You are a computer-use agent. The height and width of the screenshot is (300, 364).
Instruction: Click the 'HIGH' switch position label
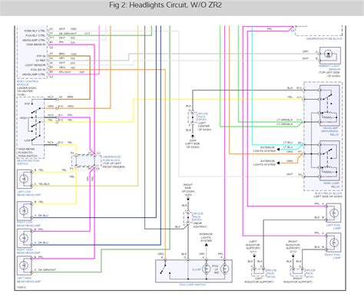(23, 118)
